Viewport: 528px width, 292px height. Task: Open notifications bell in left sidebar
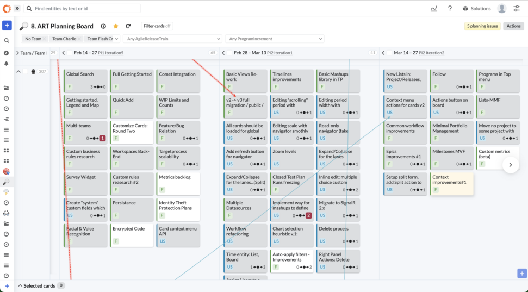(7, 64)
